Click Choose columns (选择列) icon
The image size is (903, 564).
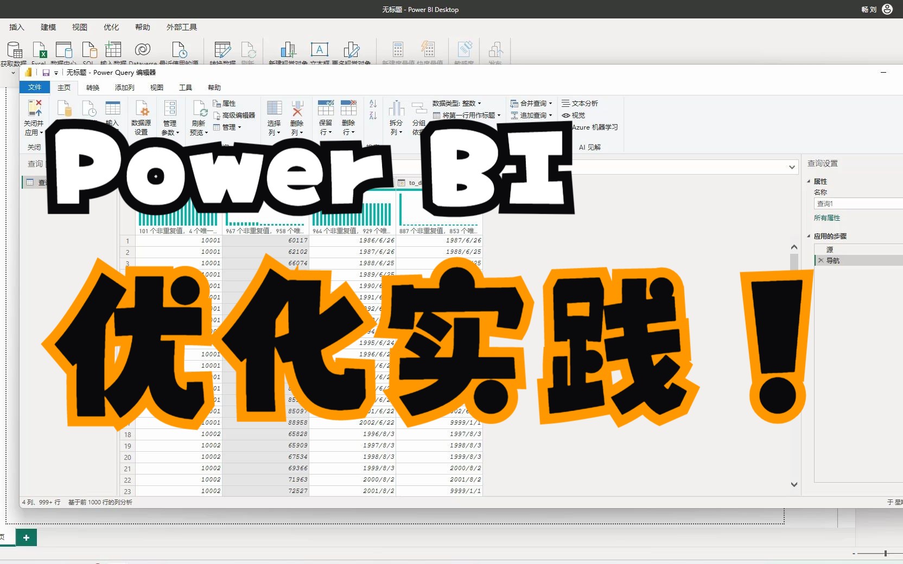point(274,108)
